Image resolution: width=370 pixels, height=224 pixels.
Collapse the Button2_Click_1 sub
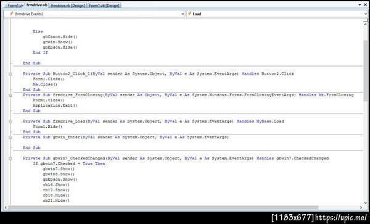[x=10, y=74]
